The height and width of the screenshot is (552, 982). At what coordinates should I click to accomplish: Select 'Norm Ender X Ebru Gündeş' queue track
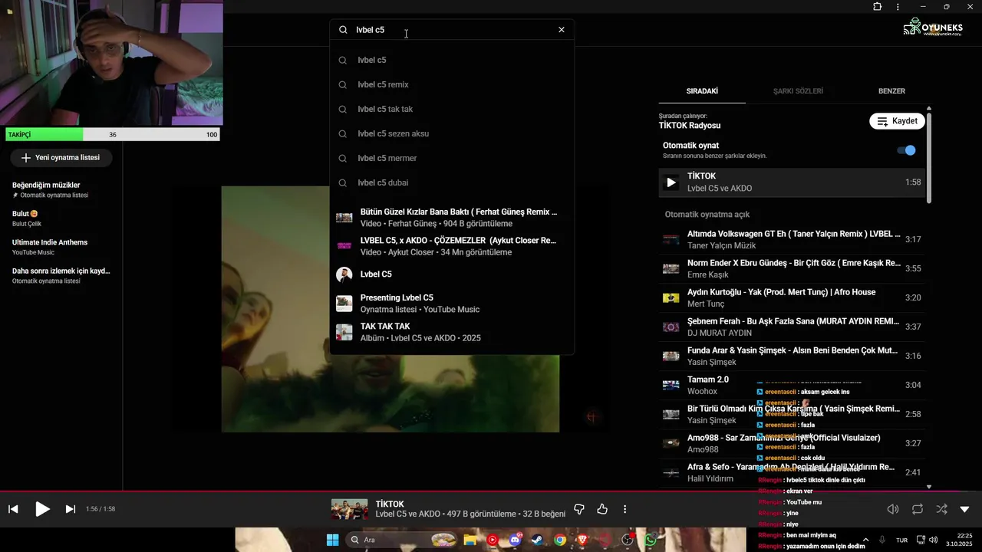[x=792, y=268]
